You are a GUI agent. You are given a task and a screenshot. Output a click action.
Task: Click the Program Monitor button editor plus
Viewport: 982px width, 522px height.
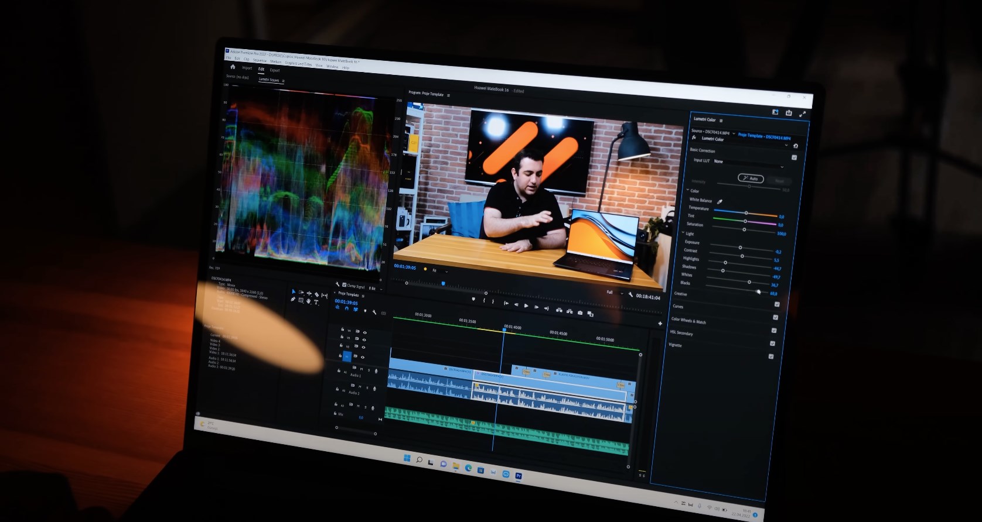click(x=660, y=324)
